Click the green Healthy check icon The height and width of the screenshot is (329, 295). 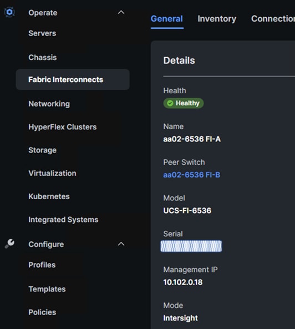170,103
